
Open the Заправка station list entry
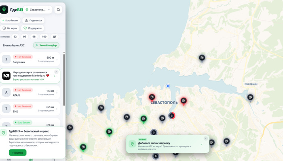(x=30, y=59)
